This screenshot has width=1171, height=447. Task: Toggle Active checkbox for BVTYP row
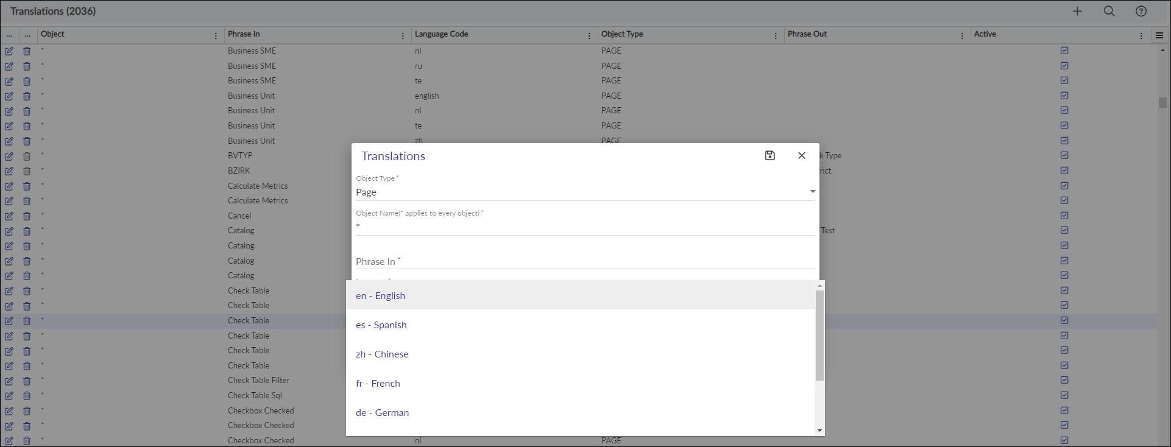(x=1064, y=155)
